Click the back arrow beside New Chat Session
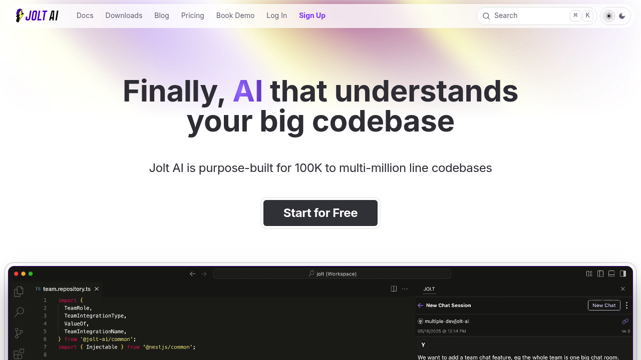This screenshot has width=641, height=360. pyautogui.click(x=421, y=305)
